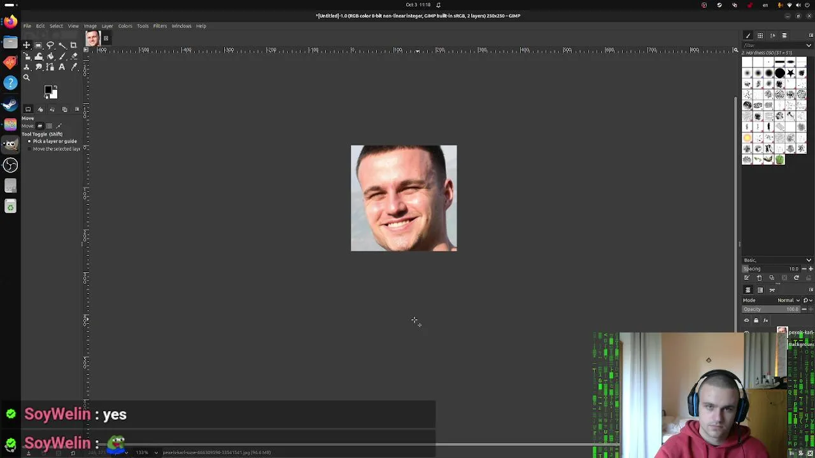This screenshot has width=815, height=458.
Task: Switch to Layers tab
Action: click(x=748, y=290)
